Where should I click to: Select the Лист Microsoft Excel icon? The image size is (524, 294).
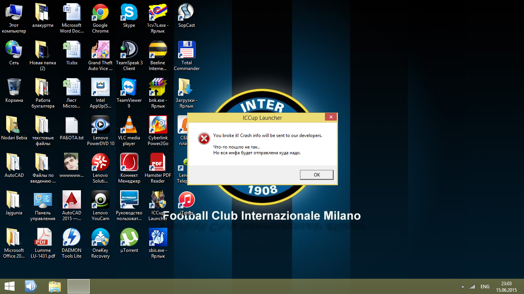coord(71,93)
